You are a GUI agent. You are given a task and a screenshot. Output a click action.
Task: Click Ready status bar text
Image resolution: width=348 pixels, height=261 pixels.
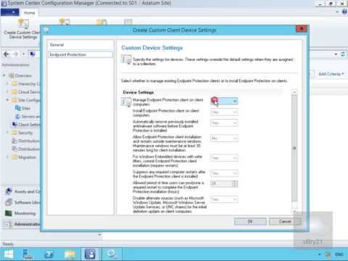[x=8, y=244]
